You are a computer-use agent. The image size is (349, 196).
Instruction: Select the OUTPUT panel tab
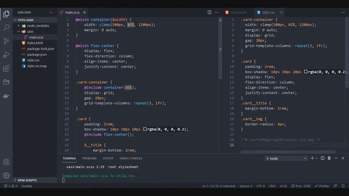pyautogui.click(x=108, y=158)
